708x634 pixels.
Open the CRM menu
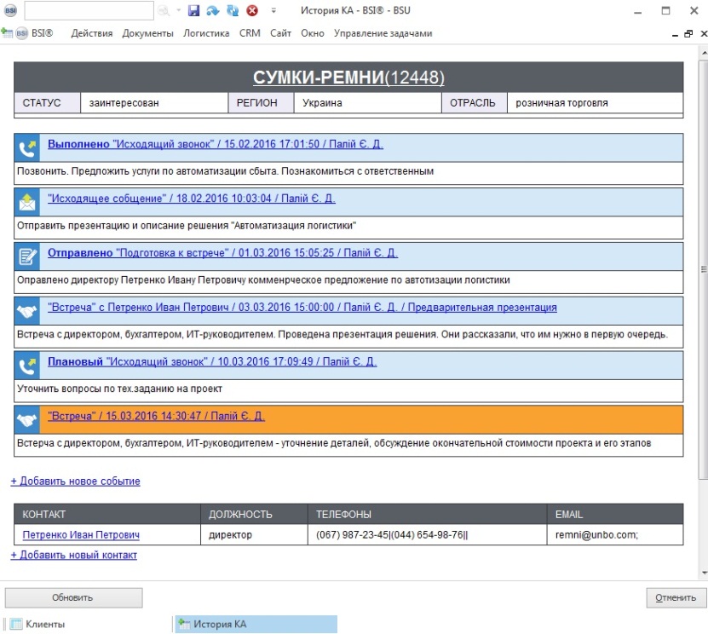pyautogui.click(x=250, y=33)
